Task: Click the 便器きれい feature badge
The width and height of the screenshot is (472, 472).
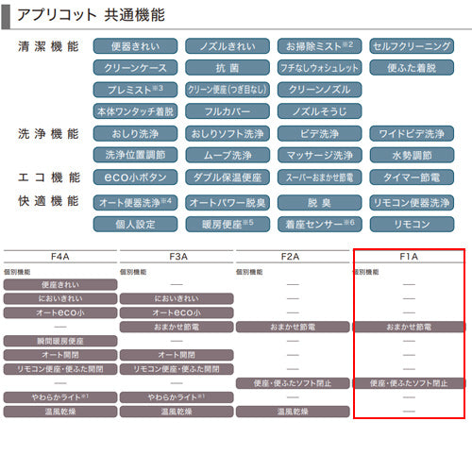Action: pyautogui.click(x=135, y=46)
